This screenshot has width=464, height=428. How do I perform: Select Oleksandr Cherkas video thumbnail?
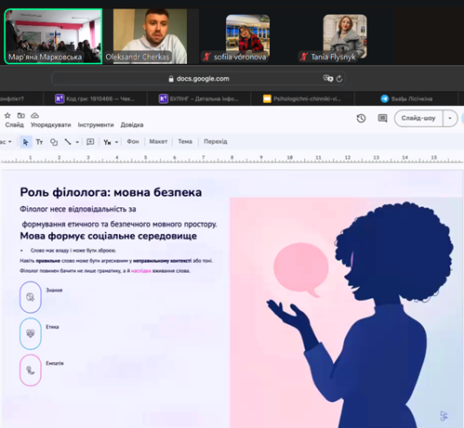click(150, 36)
